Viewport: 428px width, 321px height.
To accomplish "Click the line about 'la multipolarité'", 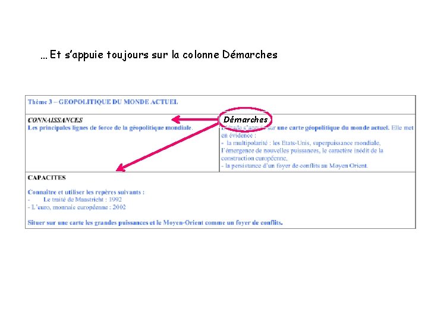I will 301,143.
